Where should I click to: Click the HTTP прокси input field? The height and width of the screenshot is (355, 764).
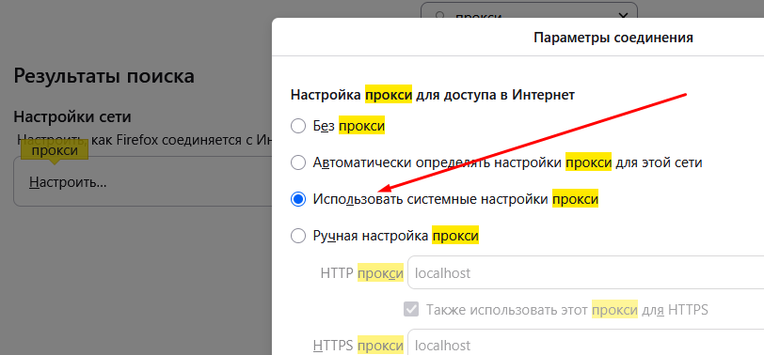click(x=585, y=272)
